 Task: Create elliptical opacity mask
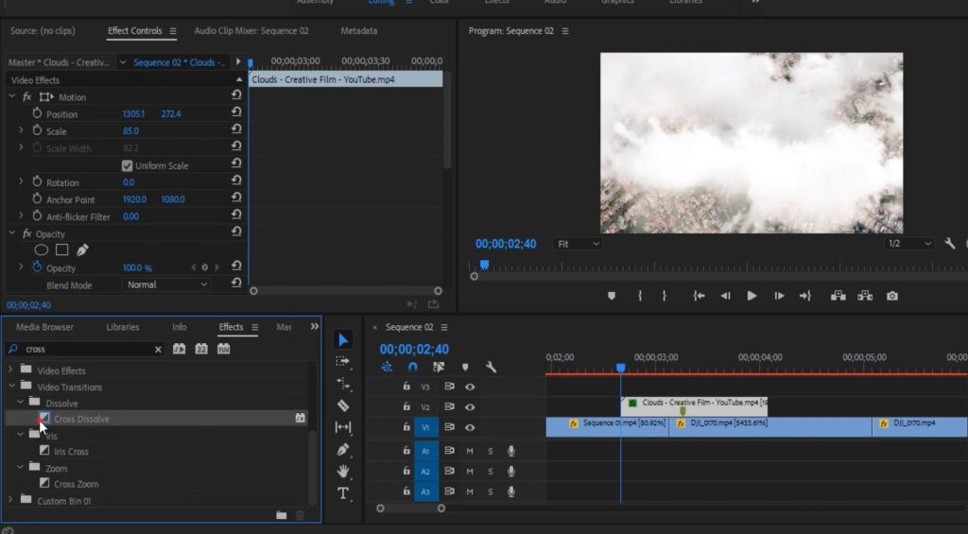click(x=42, y=250)
